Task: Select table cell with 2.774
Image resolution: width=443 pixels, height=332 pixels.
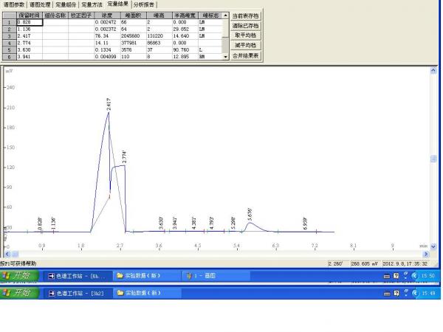Action: coord(30,43)
